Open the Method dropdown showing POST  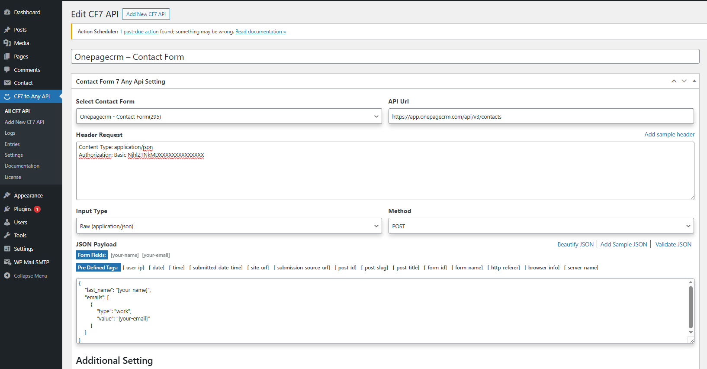(x=541, y=226)
